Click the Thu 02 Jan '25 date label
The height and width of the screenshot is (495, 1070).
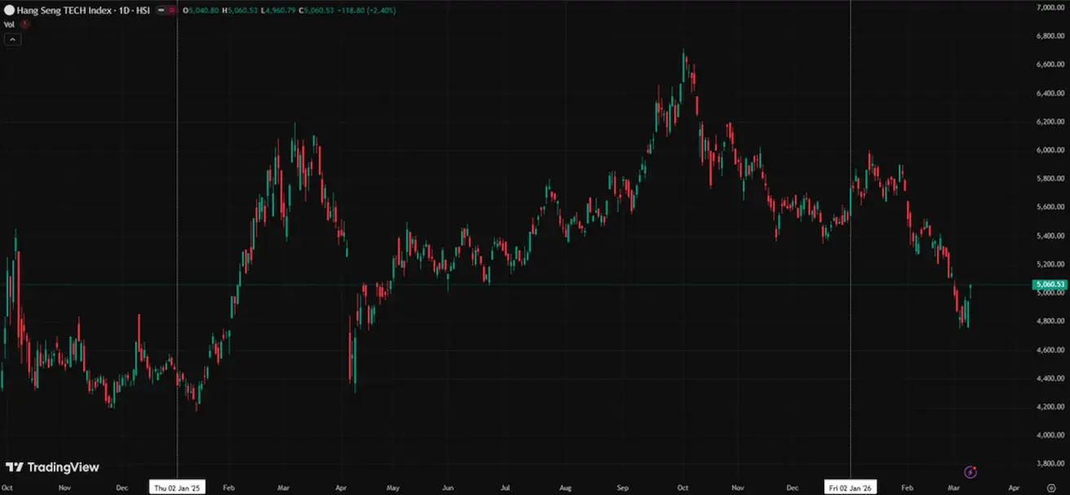pos(177,487)
